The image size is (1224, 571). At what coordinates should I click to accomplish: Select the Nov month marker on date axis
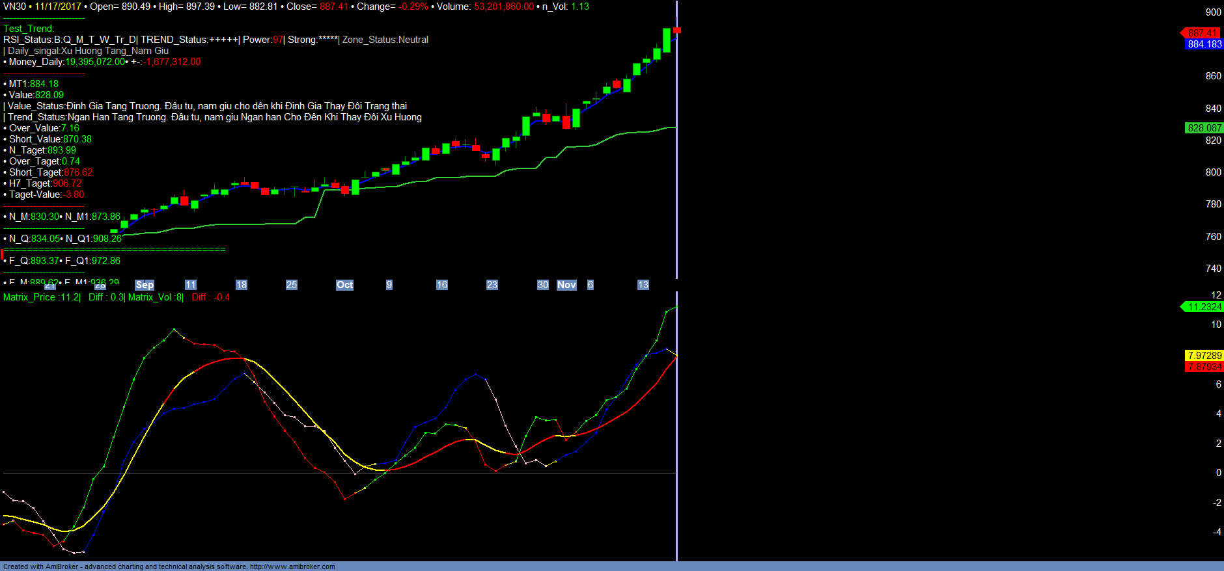566,285
